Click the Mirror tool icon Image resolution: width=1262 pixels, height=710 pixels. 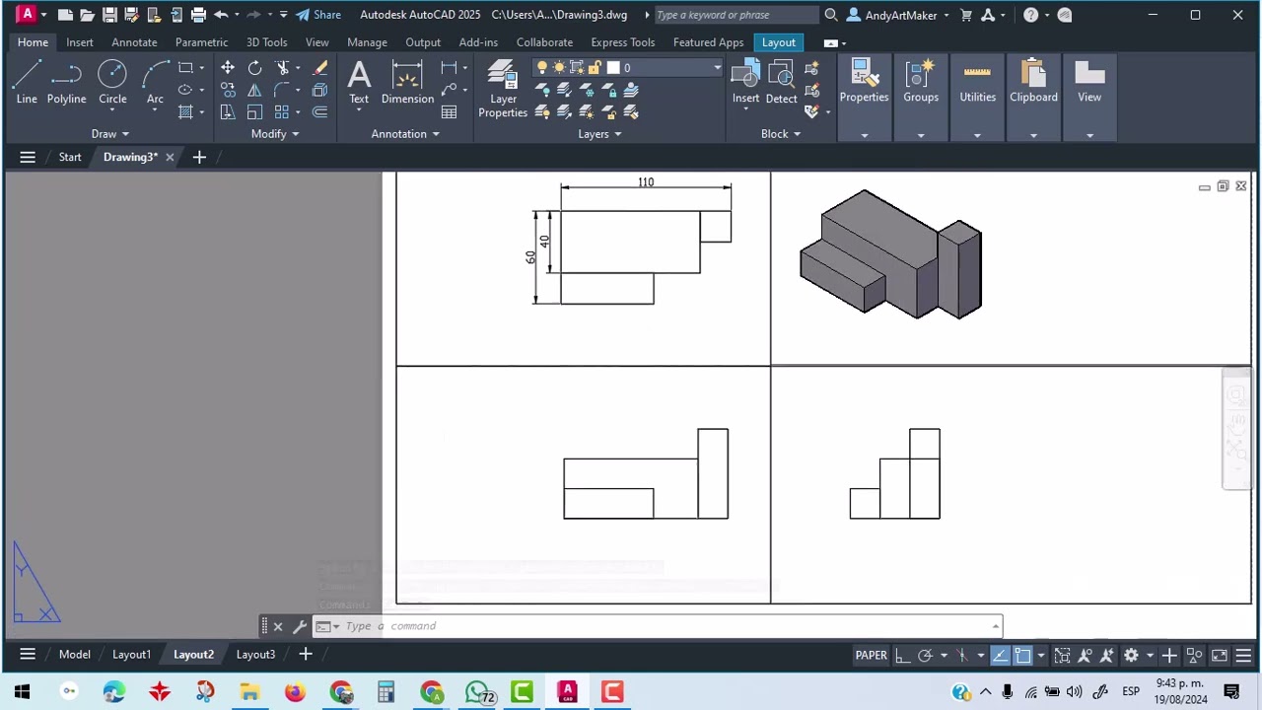(254, 90)
